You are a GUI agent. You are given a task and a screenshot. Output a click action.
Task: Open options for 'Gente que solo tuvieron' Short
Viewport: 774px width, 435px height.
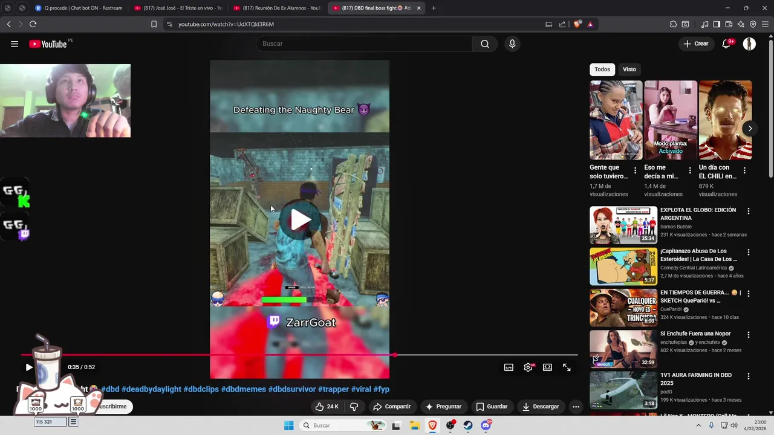pos(635,171)
